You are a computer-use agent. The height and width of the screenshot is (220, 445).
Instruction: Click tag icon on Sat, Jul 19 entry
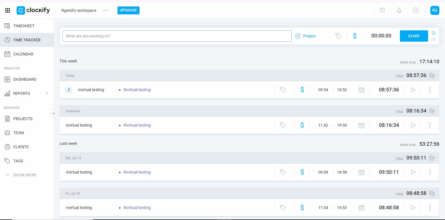pyautogui.click(x=283, y=172)
